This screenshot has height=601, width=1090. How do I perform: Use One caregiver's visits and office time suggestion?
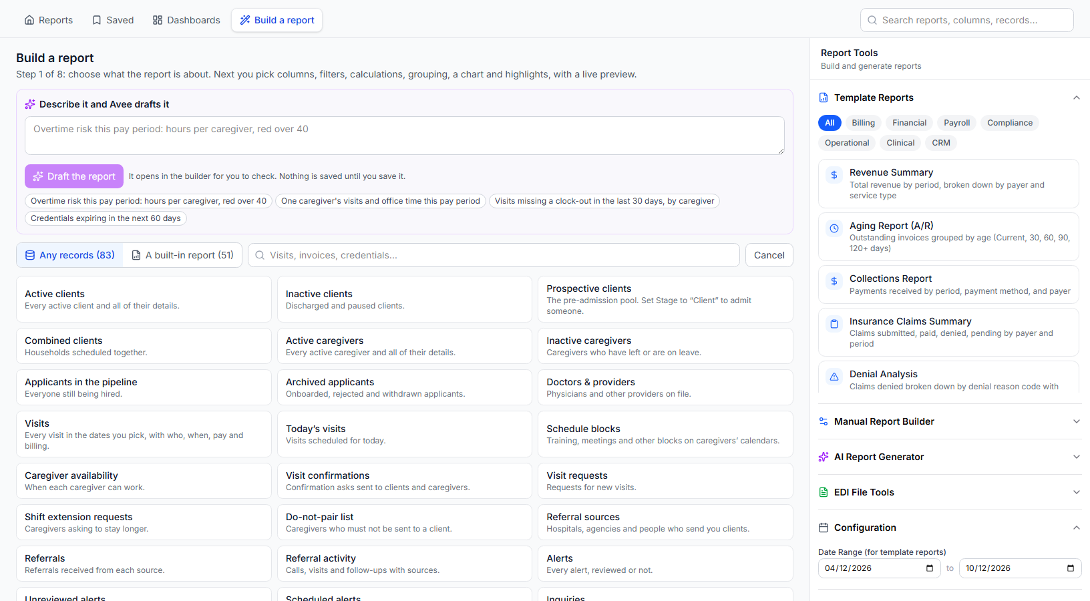[x=381, y=201]
